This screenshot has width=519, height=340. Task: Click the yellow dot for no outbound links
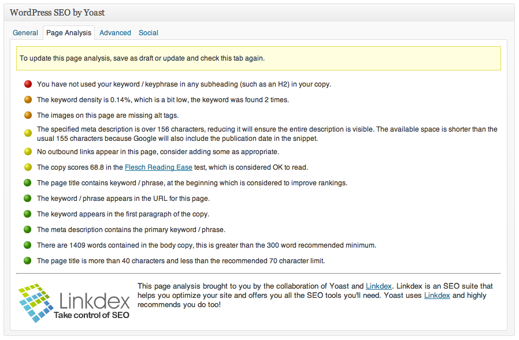tap(28, 152)
